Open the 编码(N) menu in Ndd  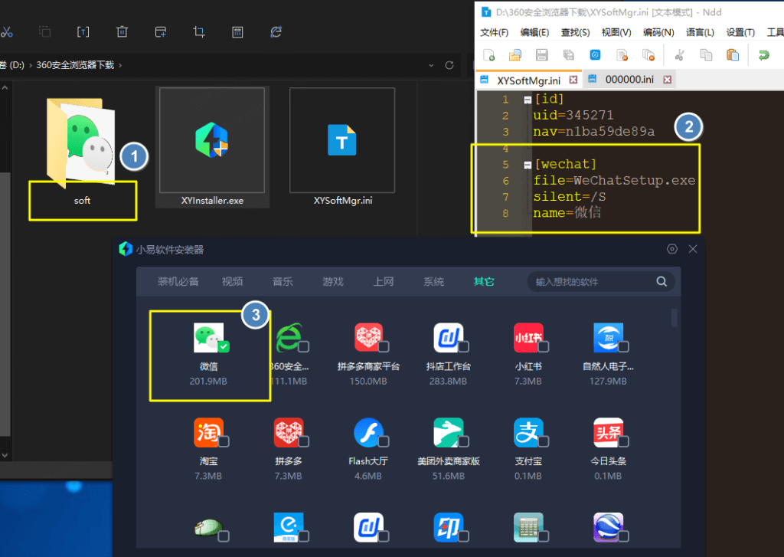(658, 32)
